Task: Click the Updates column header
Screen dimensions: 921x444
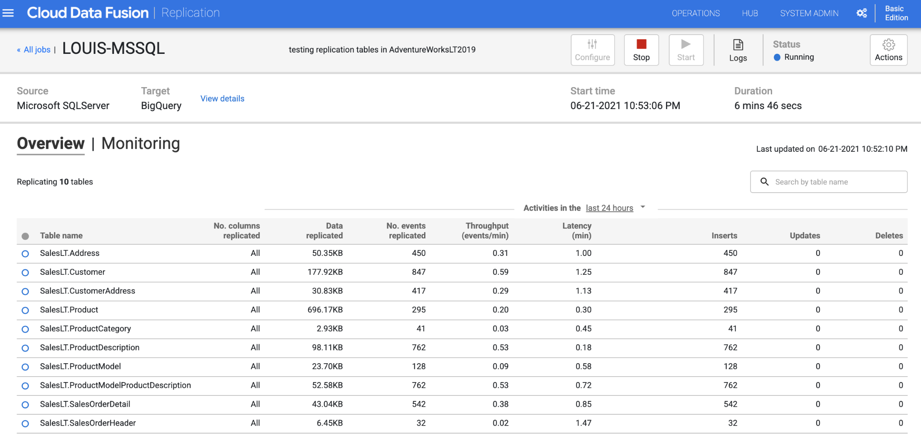Action: coord(805,236)
